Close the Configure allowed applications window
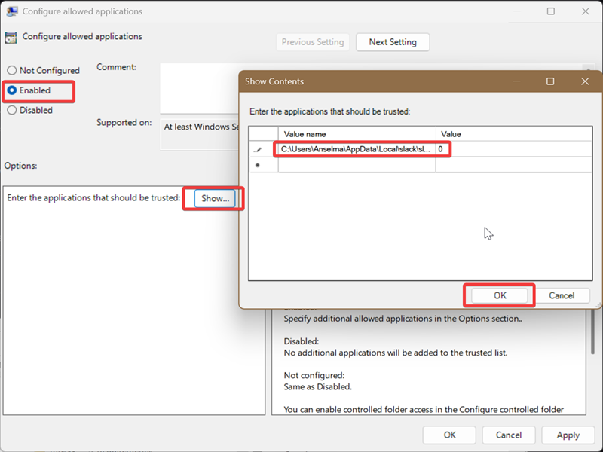 tap(586, 11)
